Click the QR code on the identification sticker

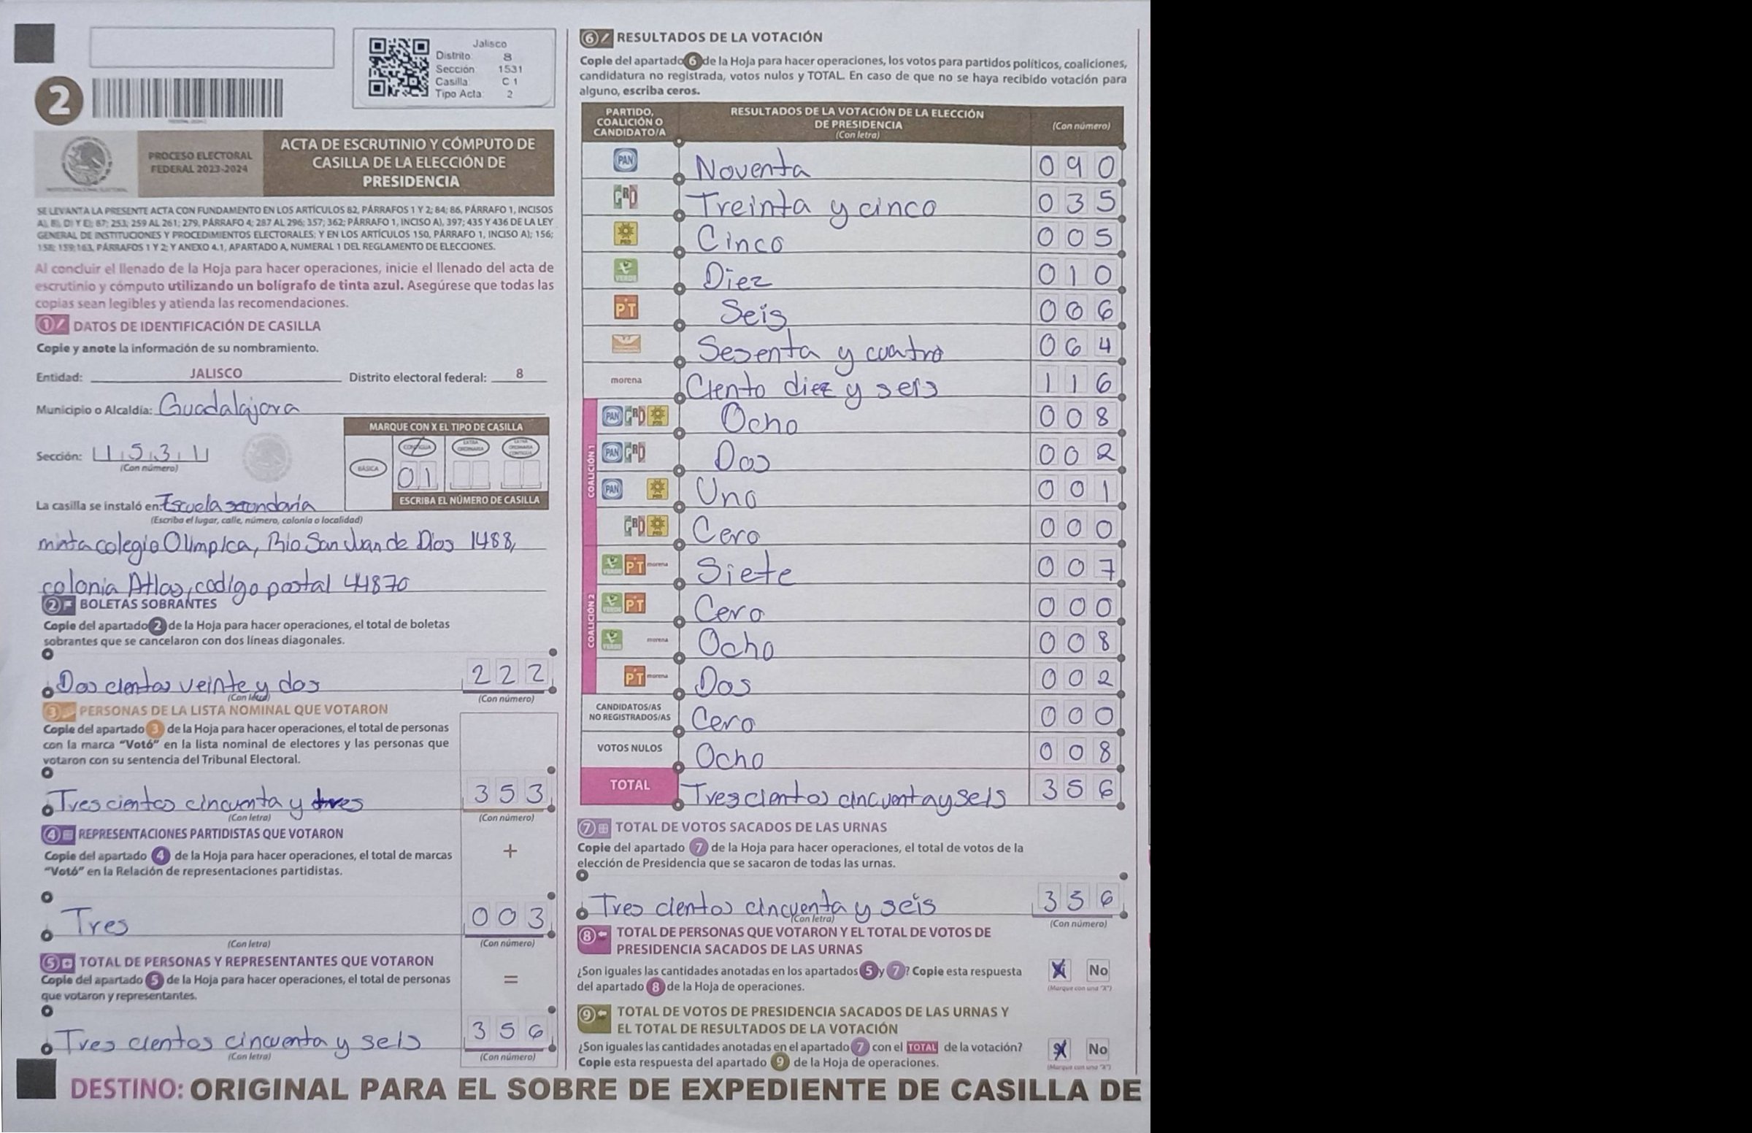(x=399, y=69)
